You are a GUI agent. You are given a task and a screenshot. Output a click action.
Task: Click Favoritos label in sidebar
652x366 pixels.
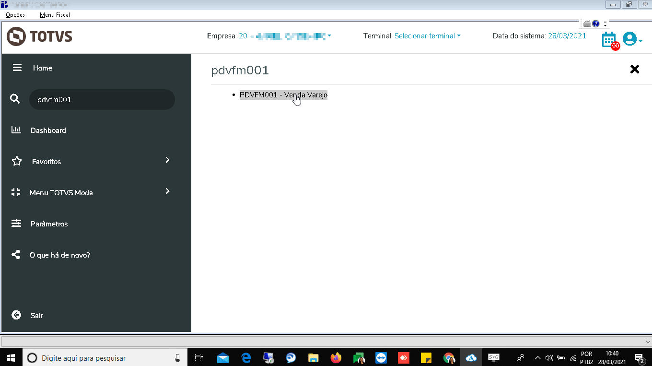pos(47,162)
